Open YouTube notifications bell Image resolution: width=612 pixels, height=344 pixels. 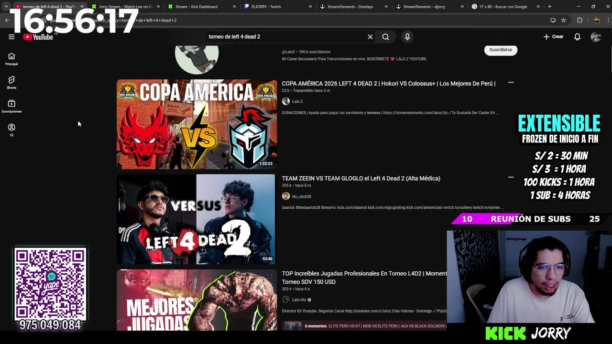point(577,37)
